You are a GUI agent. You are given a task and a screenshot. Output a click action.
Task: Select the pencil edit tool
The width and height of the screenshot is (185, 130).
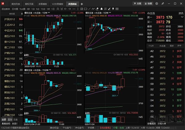pos(109,9)
